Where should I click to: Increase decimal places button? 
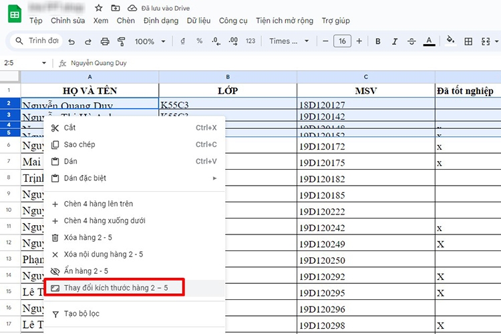(x=233, y=41)
